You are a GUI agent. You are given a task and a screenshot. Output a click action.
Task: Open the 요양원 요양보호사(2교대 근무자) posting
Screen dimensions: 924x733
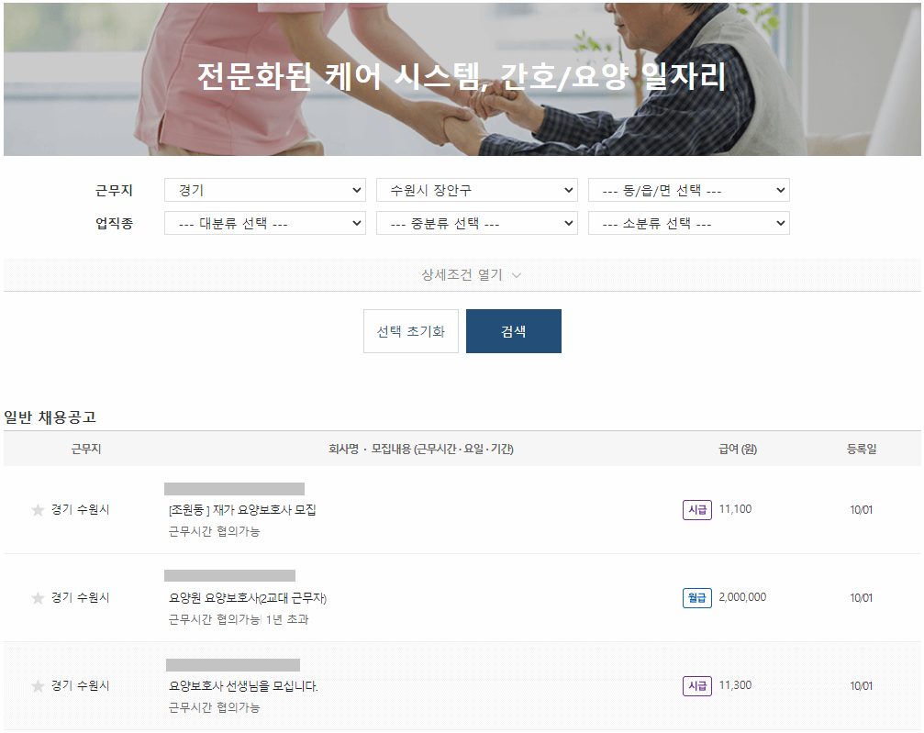(248, 598)
